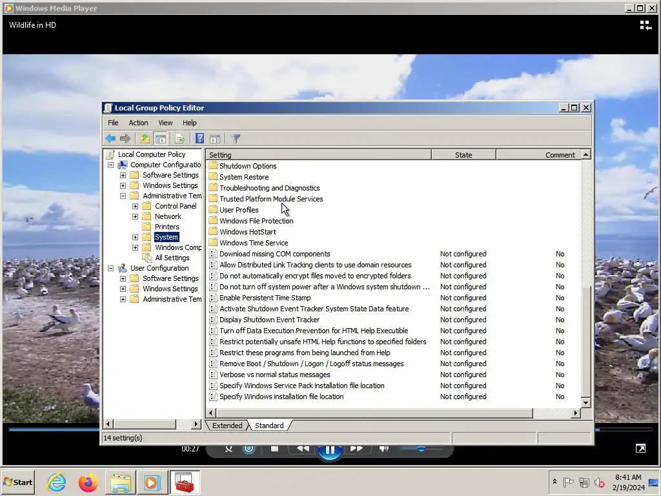The width and height of the screenshot is (661, 496).
Task: Collapse Administrative Templates under Computer Configuration
Action: click(123, 196)
